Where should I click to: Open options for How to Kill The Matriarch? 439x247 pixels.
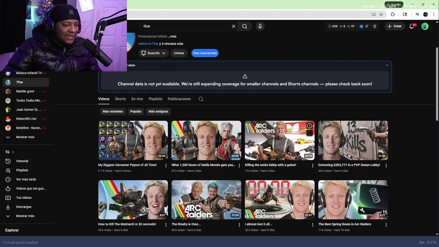tap(166, 225)
